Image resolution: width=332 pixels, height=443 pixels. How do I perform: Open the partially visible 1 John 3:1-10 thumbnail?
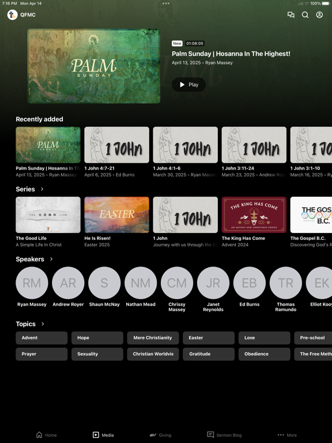311,145
